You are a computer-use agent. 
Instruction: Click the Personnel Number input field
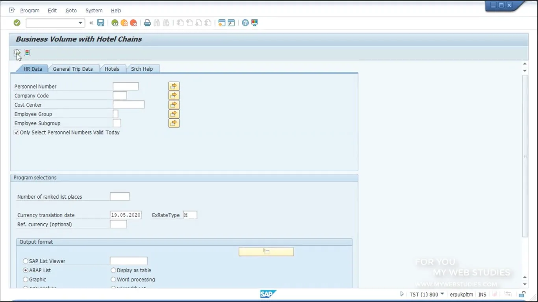click(126, 86)
